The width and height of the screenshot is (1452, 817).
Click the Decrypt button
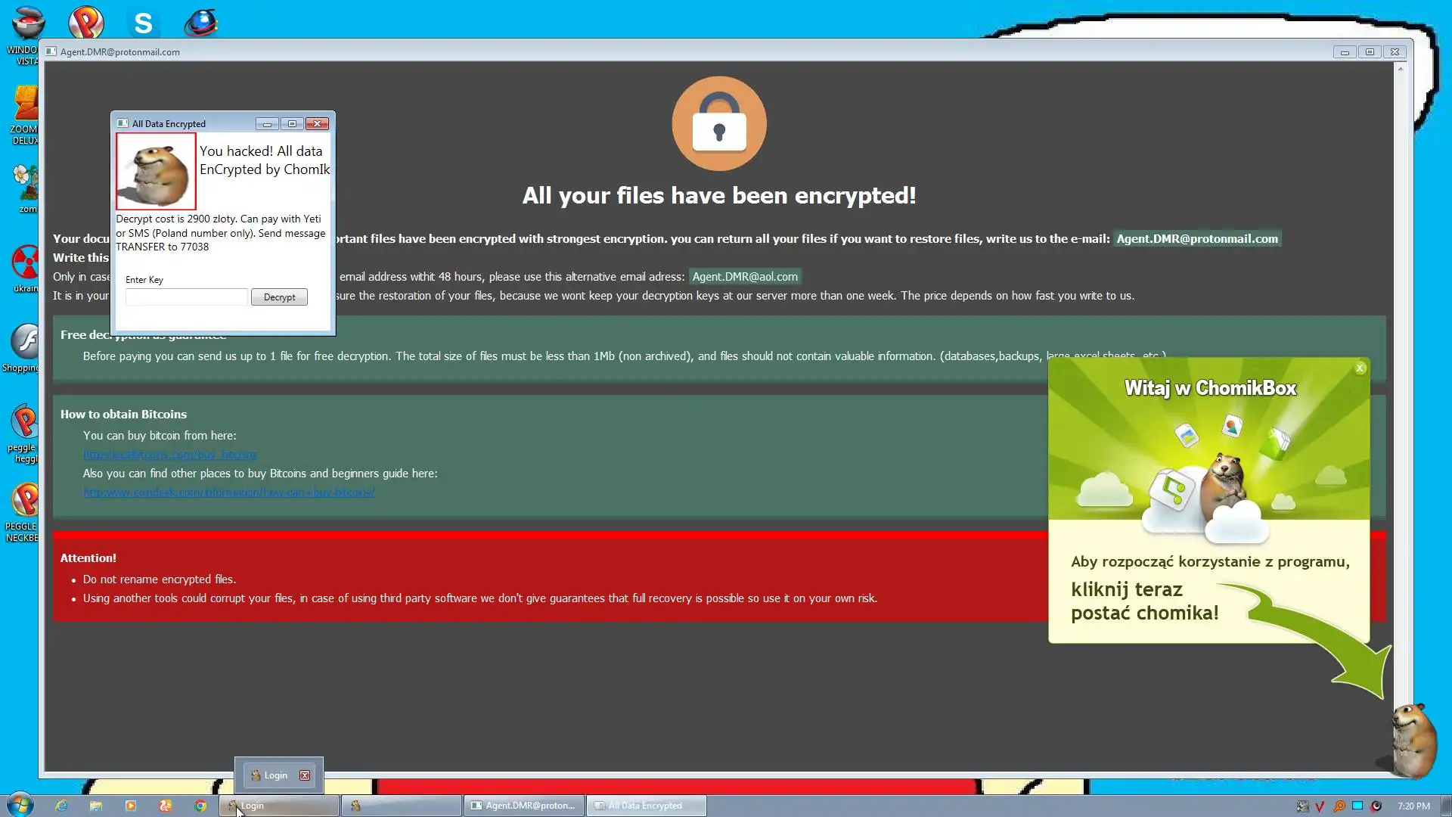pos(279,297)
